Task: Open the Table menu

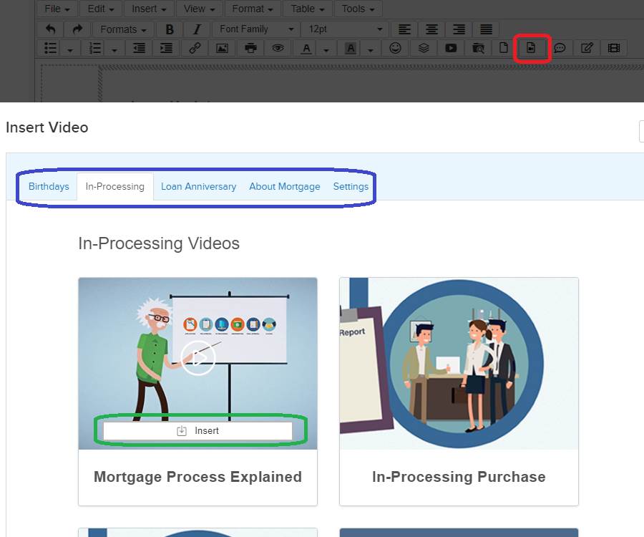Action: 308,8
